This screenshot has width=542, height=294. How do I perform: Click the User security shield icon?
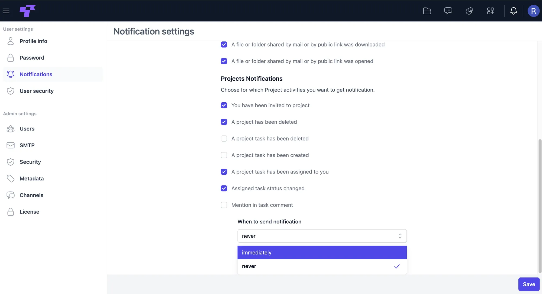(x=11, y=91)
